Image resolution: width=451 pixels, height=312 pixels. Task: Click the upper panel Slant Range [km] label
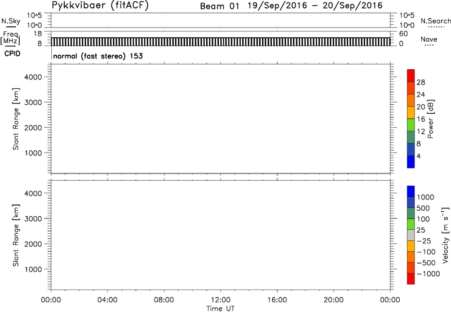[16, 119]
